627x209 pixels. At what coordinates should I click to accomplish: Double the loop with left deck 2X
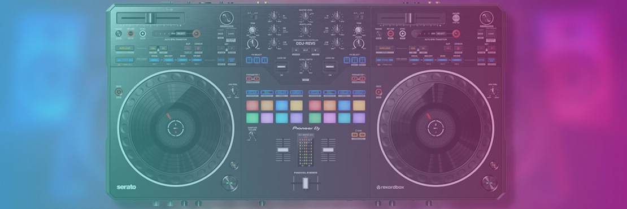(164, 48)
